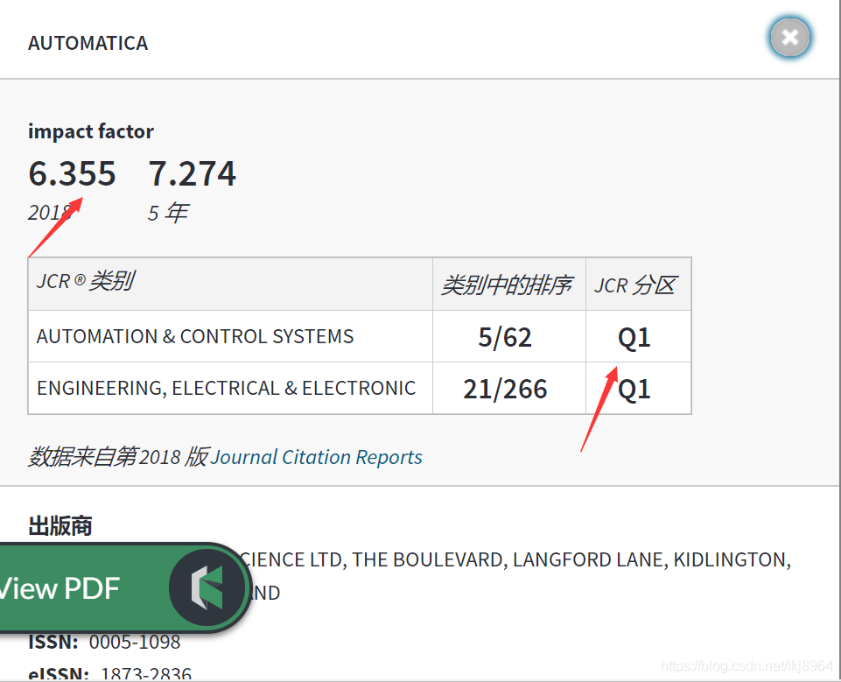
Task: Click the 5 年 label
Action: coord(168,213)
